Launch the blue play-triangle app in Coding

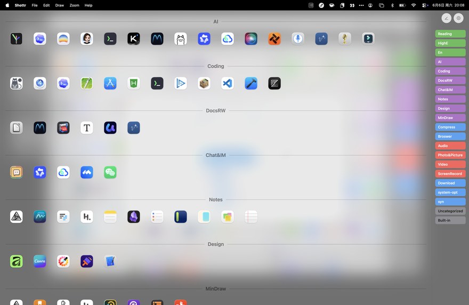(180, 83)
